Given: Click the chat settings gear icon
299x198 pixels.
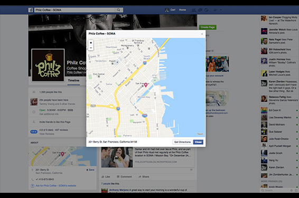Looking at the screenshot, I should (x=291, y=191).
